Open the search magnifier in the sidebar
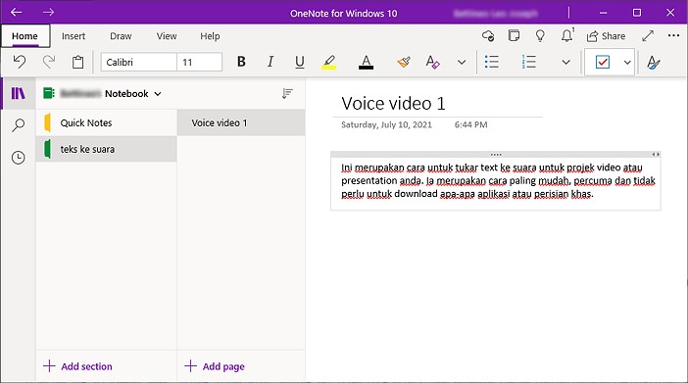Image resolution: width=688 pixels, height=383 pixels. click(x=18, y=125)
